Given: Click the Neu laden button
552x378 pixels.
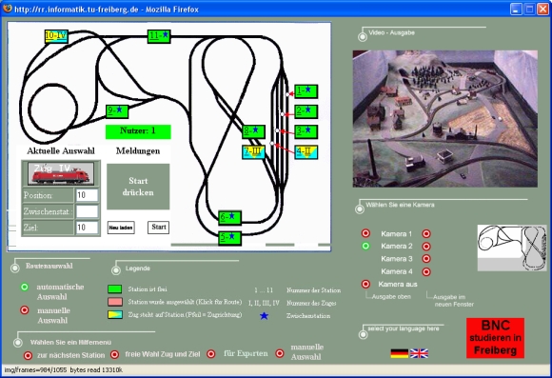Looking at the screenshot, I should coord(121,228).
